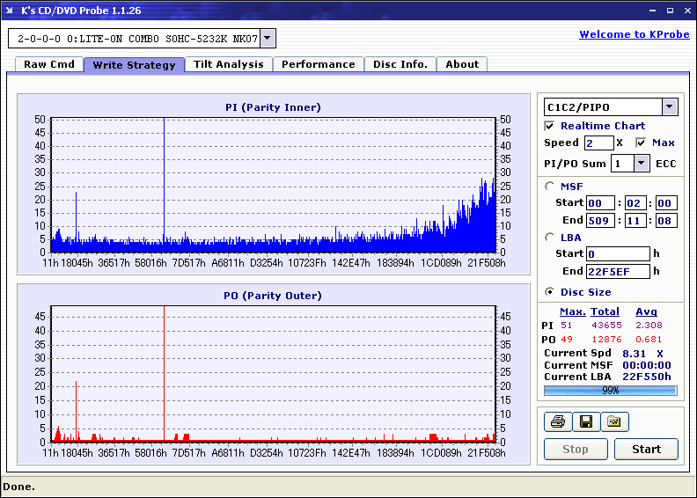Open the PI/PO Sum dropdown
This screenshot has height=498, width=697.
[641, 164]
